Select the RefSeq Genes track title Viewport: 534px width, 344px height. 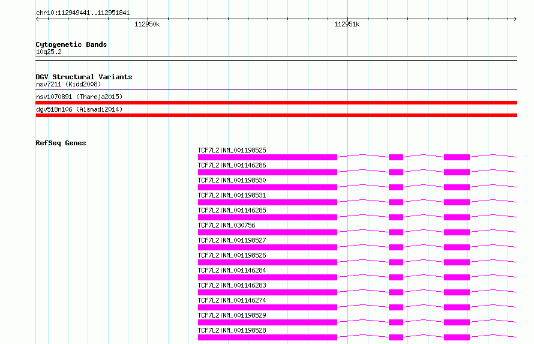coord(61,143)
